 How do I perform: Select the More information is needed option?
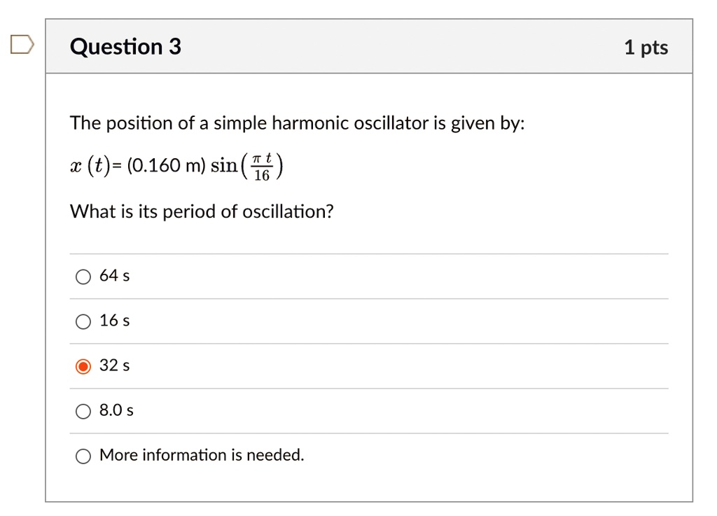[83, 456]
